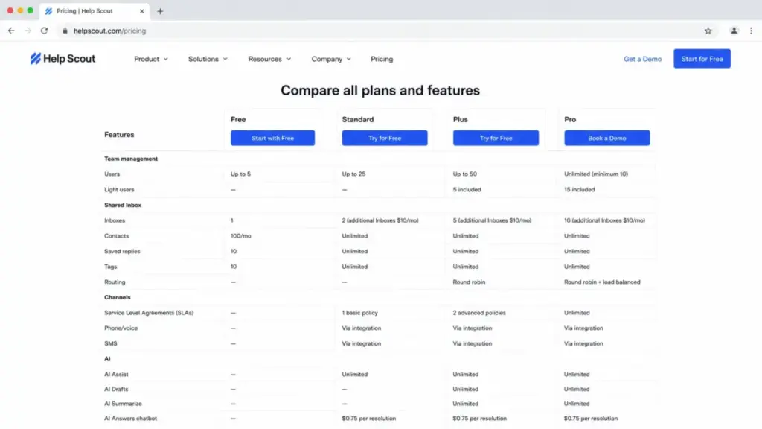Click the '5 included' Light users cell
Viewport: 762px width, 429px height.
[x=467, y=189]
